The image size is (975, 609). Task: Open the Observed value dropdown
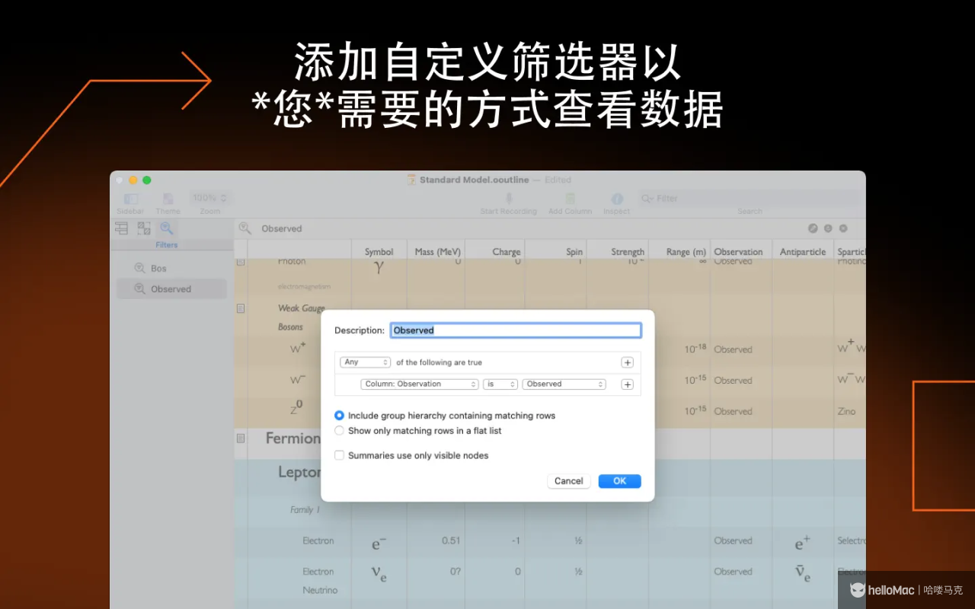[564, 384]
